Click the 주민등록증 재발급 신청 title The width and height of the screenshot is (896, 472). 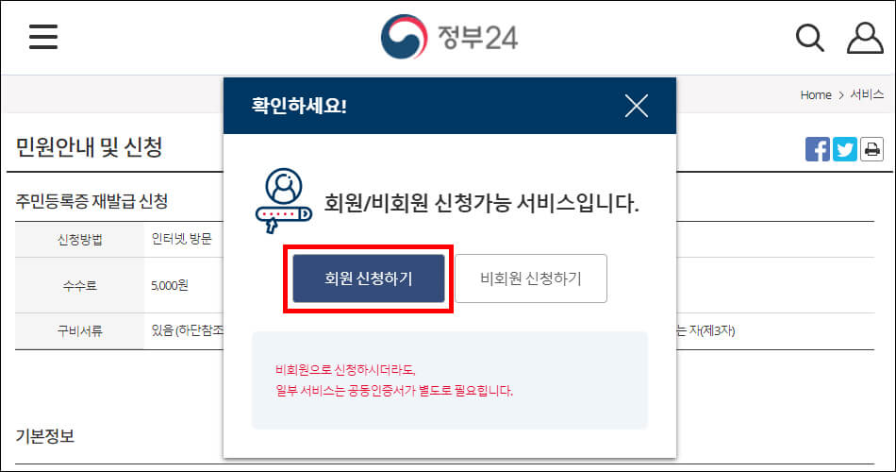tap(91, 201)
